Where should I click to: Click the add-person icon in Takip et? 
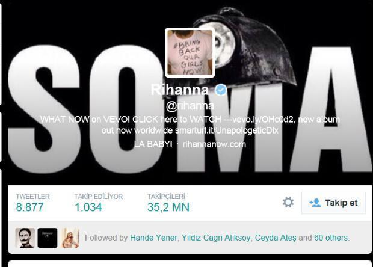coord(315,203)
